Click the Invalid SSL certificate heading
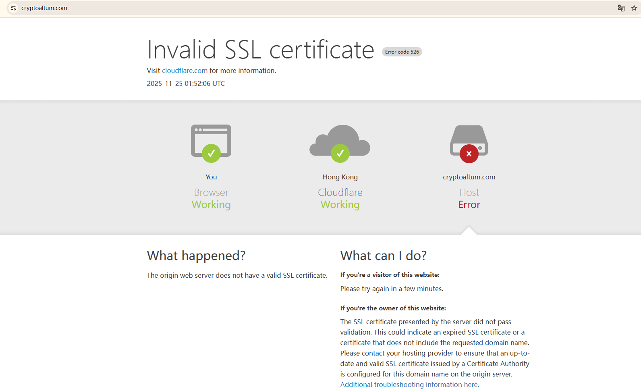 pos(261,50)
